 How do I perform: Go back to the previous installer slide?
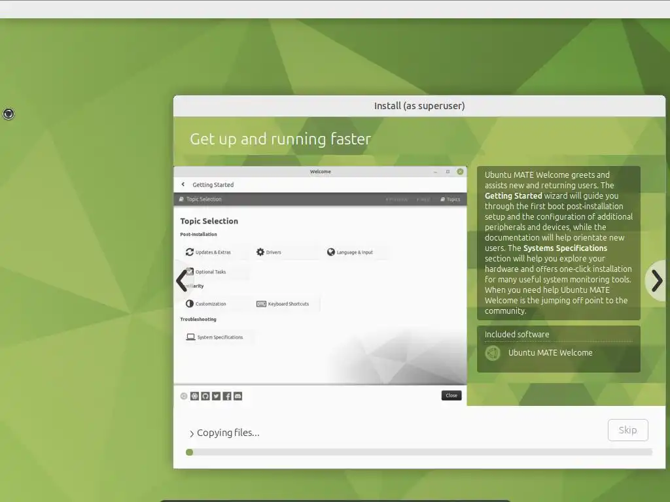click(182, 281)
